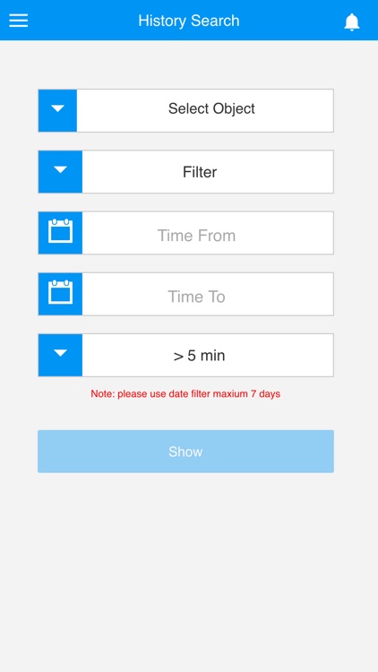Screen dimensions: 378x672
Task: Expand the Select Object dropdown
Action: 185,110
